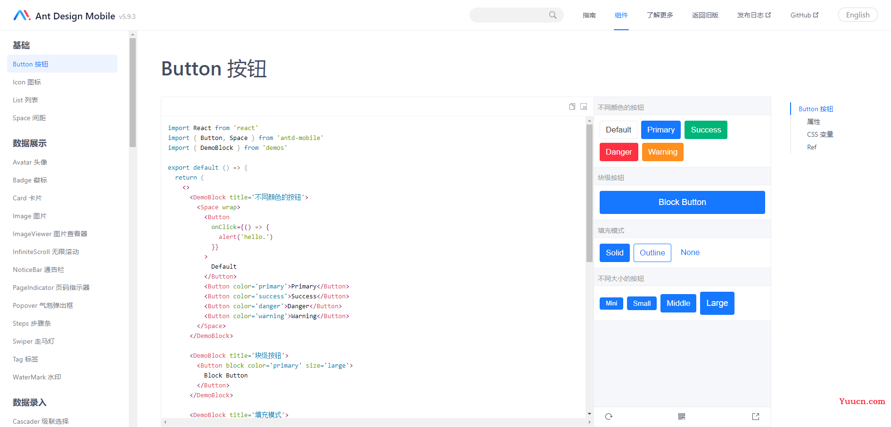
Task: Click the None fill button
Action: 690,253
